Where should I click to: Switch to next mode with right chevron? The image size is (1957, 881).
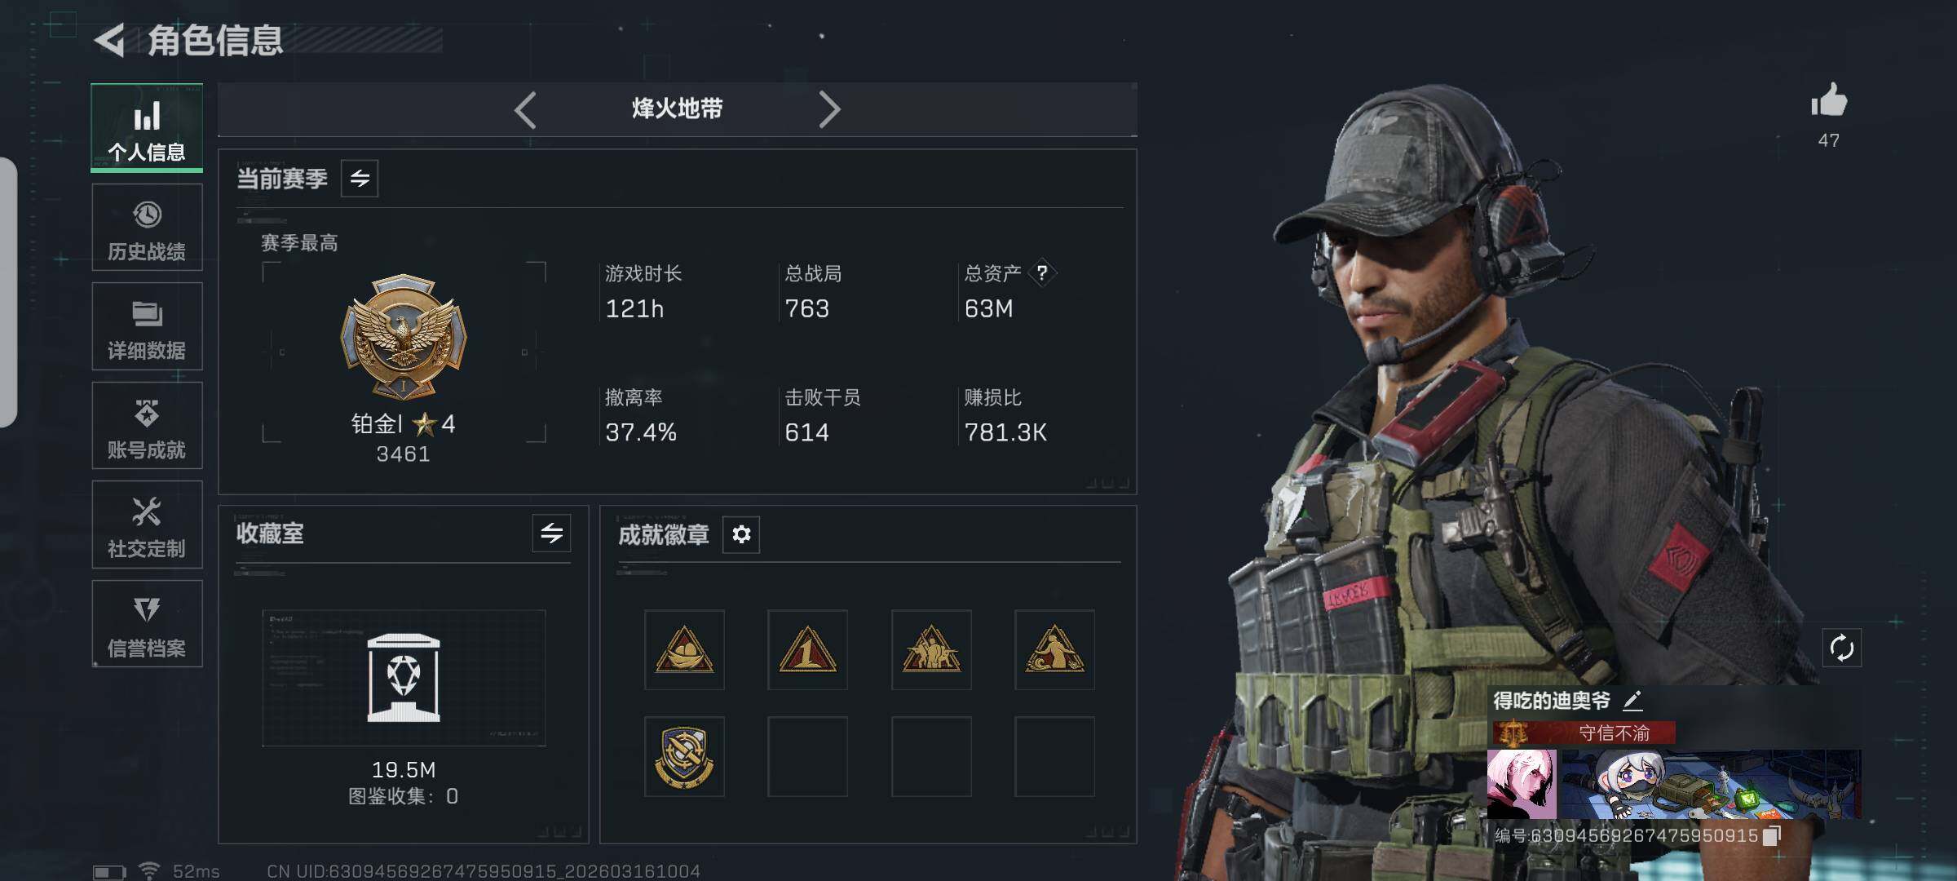tap(829, 109)
